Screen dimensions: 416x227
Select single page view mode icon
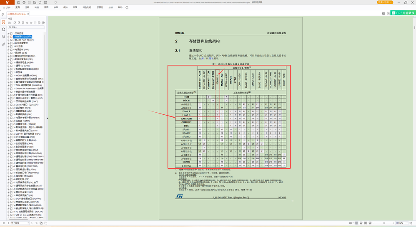tap(356, 223)
